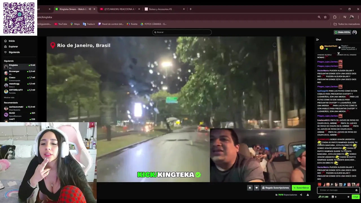Viewport: 361px width, 203px height.
Task: Open browser zoom magnifier icon
Action: (319, 17)
